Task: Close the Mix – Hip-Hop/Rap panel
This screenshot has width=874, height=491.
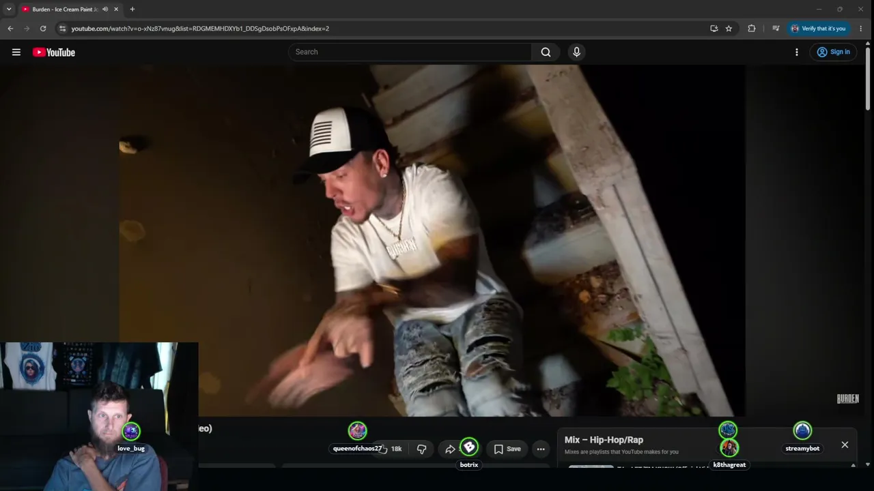Action: (845, 445)
